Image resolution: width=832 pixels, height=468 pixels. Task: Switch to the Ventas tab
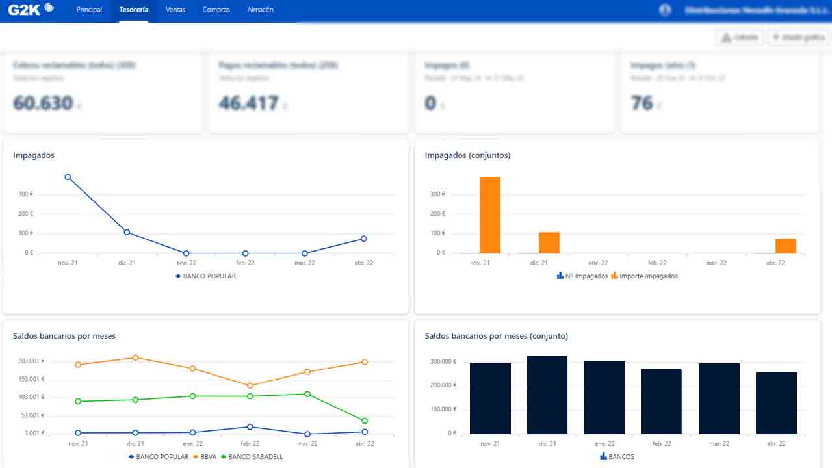coord(175,10)
